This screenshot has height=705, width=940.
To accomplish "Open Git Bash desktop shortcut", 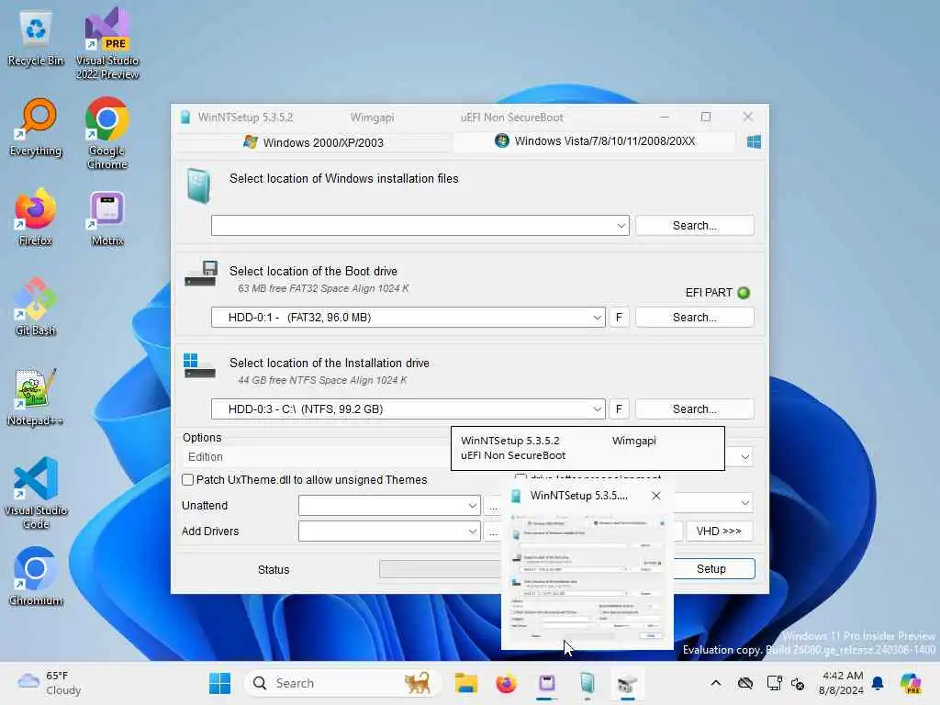I will 36,307.
